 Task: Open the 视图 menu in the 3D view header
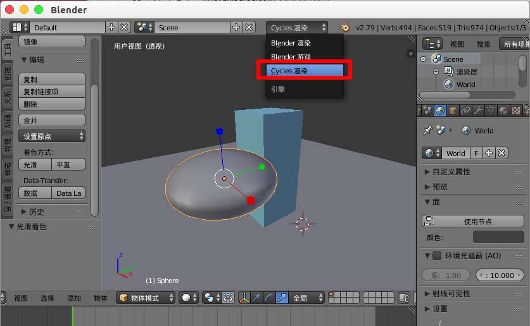click(x=21, y=298)
